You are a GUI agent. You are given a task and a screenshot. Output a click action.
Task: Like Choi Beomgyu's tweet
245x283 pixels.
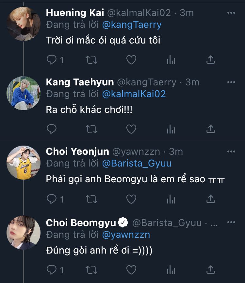point(131,270)
